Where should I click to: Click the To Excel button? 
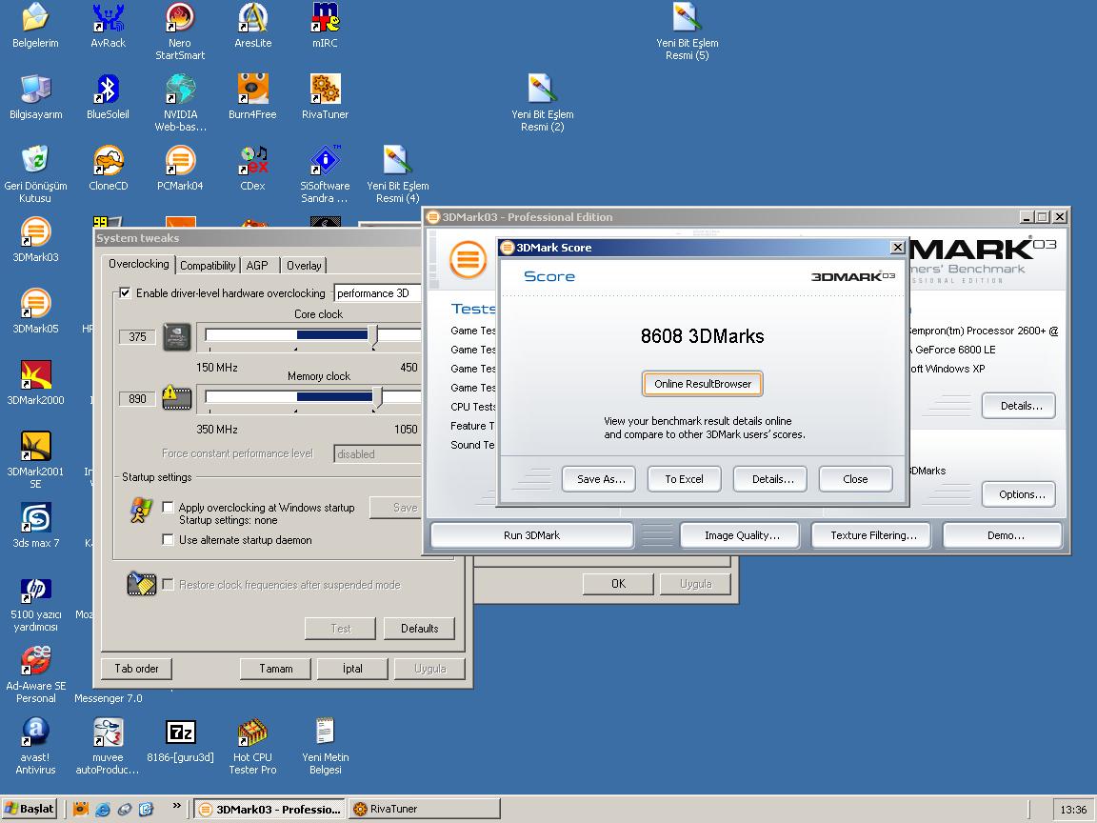click(684, 479)
